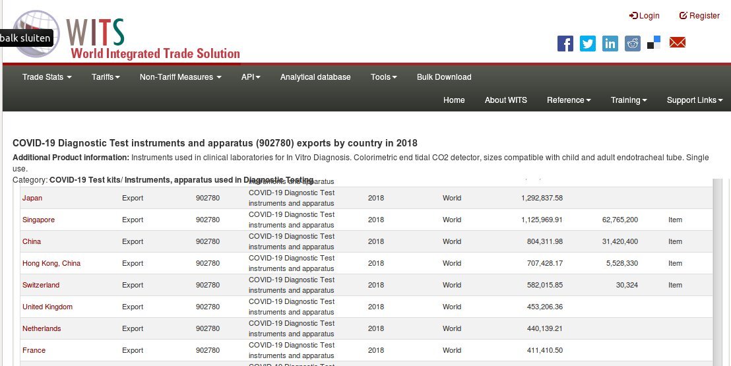Open the United Kingdom link
Viewport: 731px width, 366px height.
[x=48, y=307]
